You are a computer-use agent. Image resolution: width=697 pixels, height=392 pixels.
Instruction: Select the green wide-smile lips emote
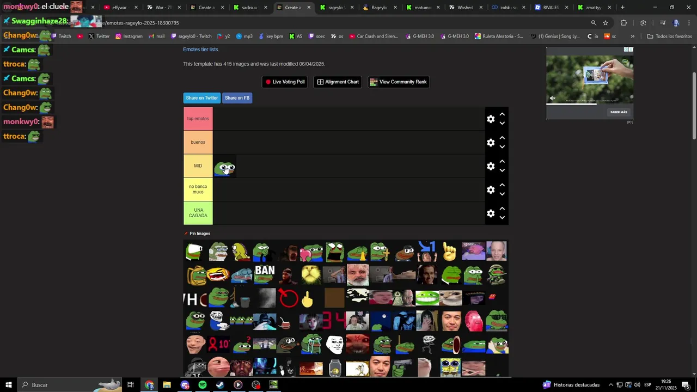tap(427, 298)
